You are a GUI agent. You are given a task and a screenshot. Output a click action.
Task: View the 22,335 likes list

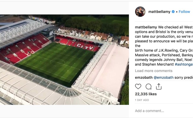[x=146, y=94]
